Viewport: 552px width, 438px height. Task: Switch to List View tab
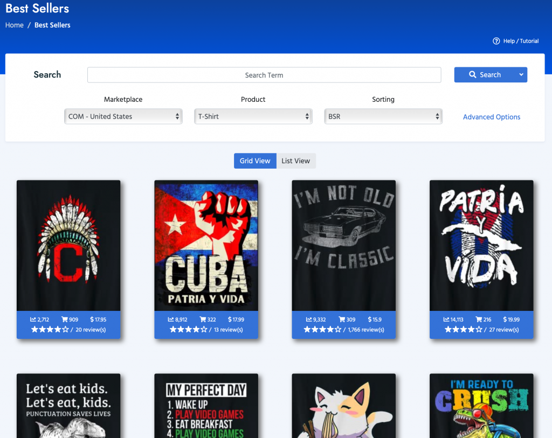[296, 161]
